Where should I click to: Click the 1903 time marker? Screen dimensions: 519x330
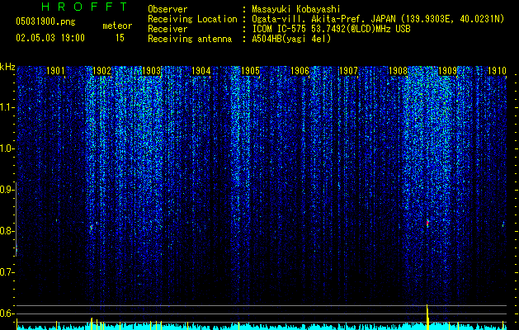pos(151,71)
